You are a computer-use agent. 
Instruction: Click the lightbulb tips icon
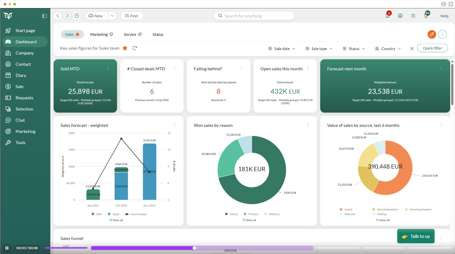(426, 15)
